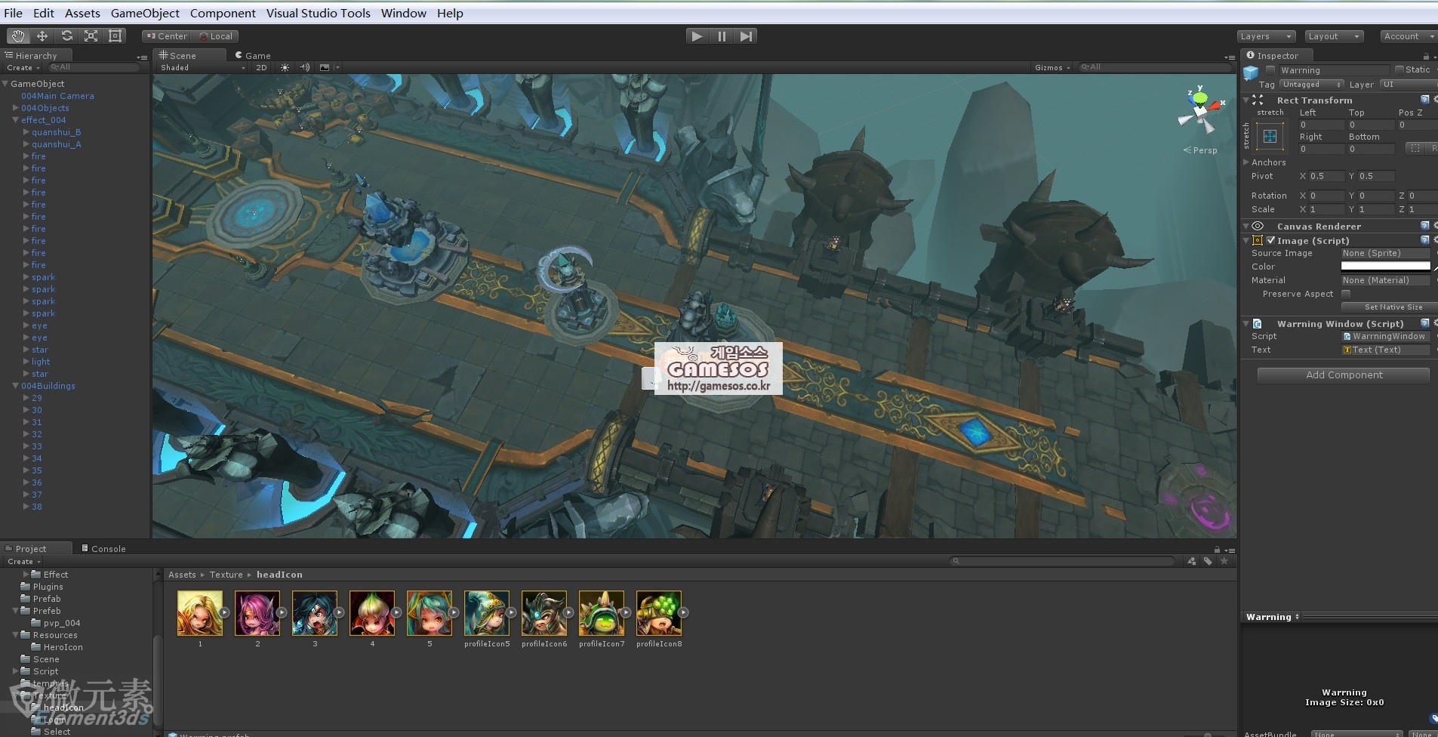Toggle Local handle rotation button
The width and height of the screenshot is (1438, 737).
click(215, 36)
